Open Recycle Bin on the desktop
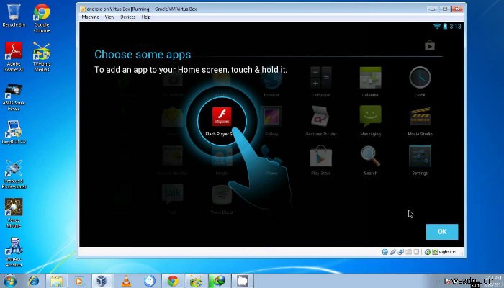 click(14, 15)
